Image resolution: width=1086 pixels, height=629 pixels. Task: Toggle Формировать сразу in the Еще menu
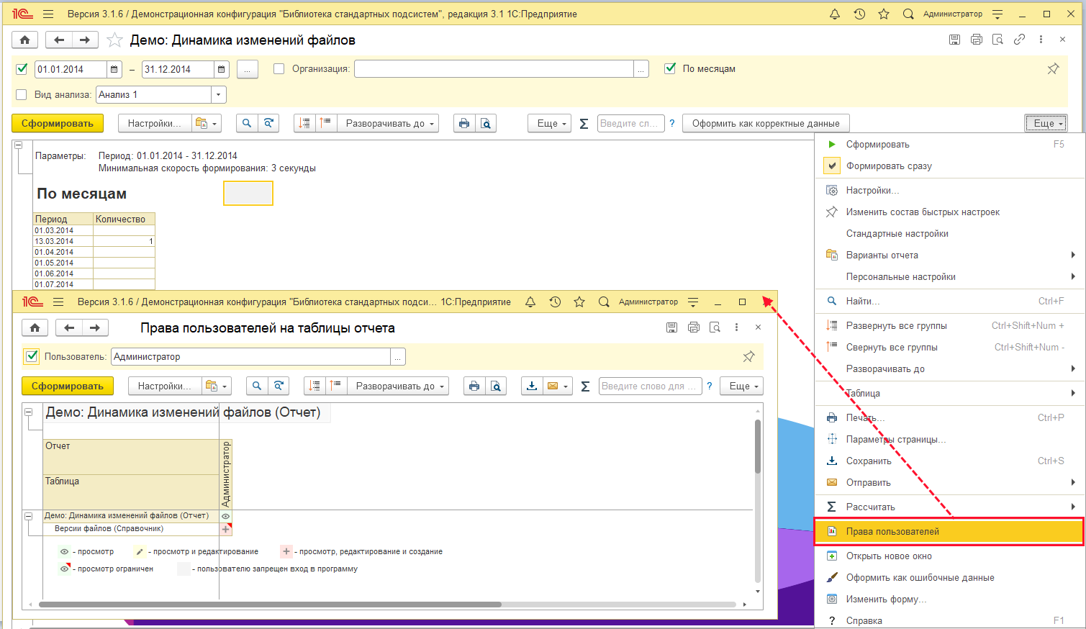[x=950, y=166]
